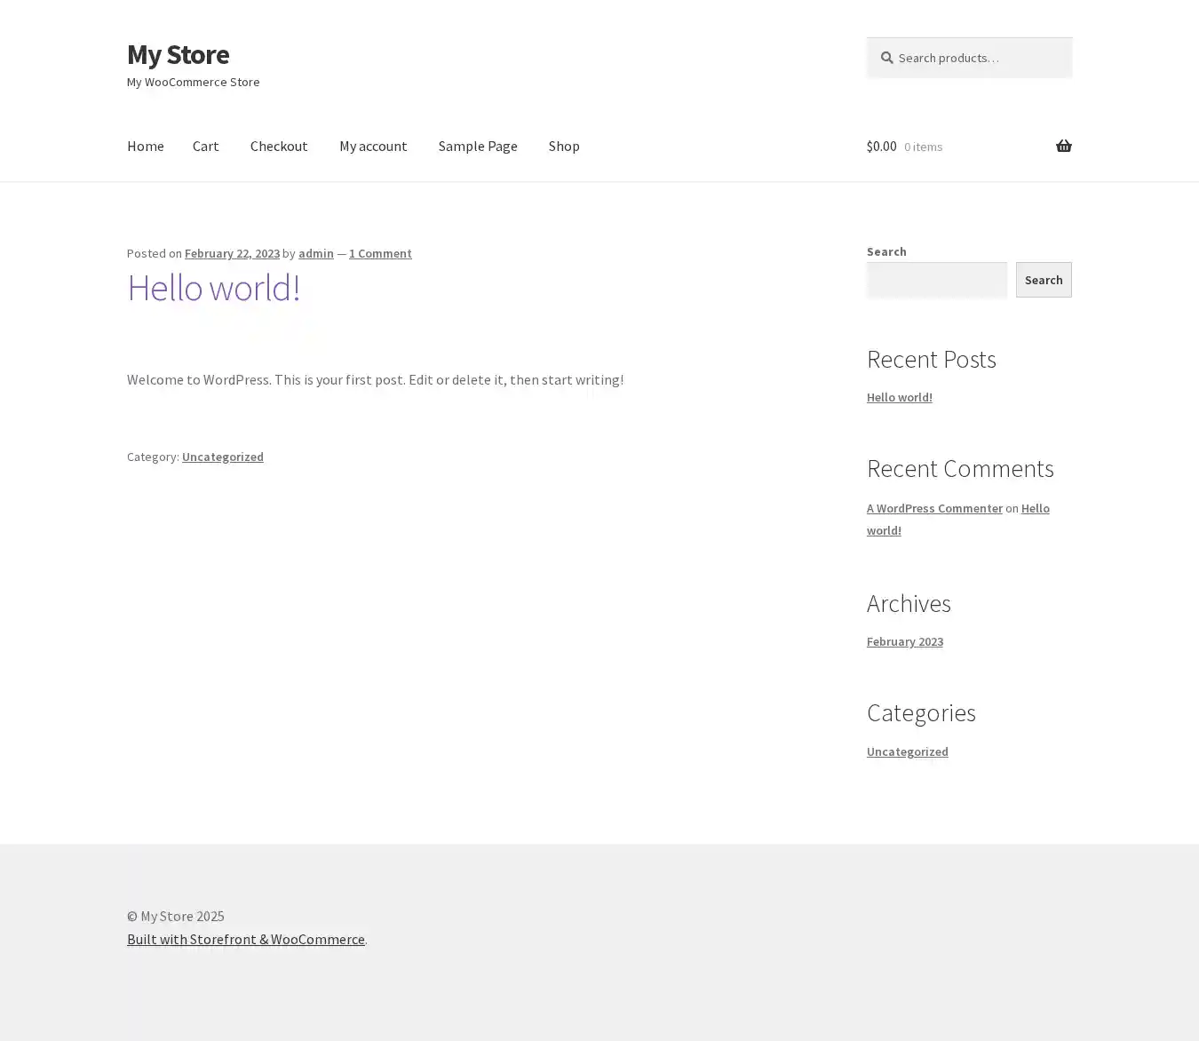This screenshot has height=1041, width=1199.
Task: Go to the Cart menu page
Action: 205,146
